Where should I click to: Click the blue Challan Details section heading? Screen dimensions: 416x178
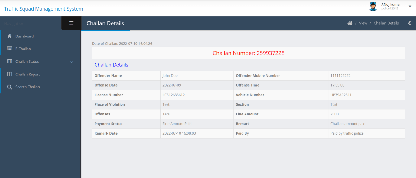tap(111, 65)
